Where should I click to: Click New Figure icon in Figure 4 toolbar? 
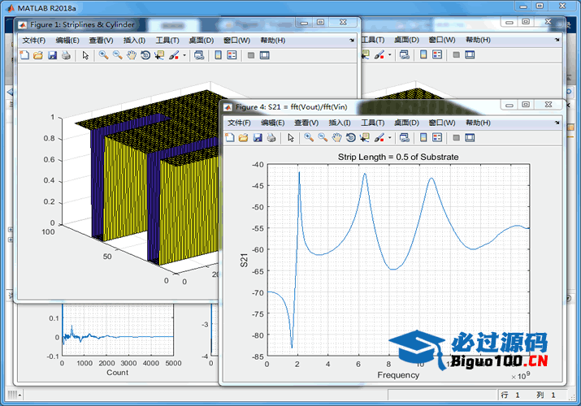[x=230, y=138]
